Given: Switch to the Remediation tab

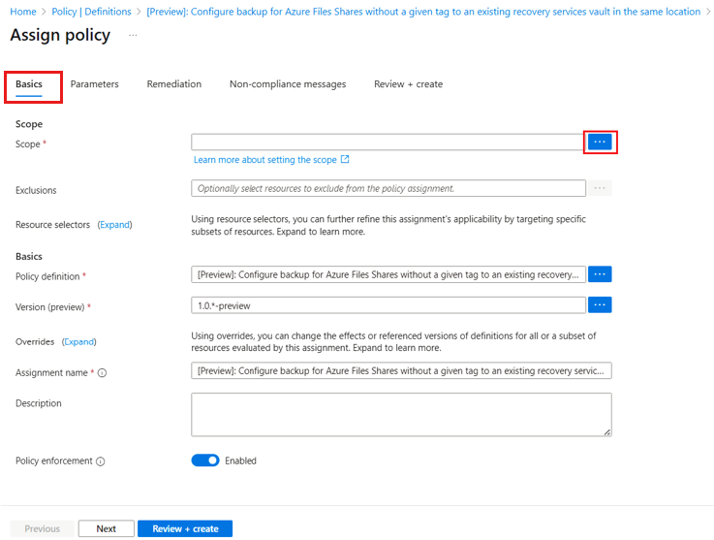Looking at the screenshot, I should click(x=174, y=84).
